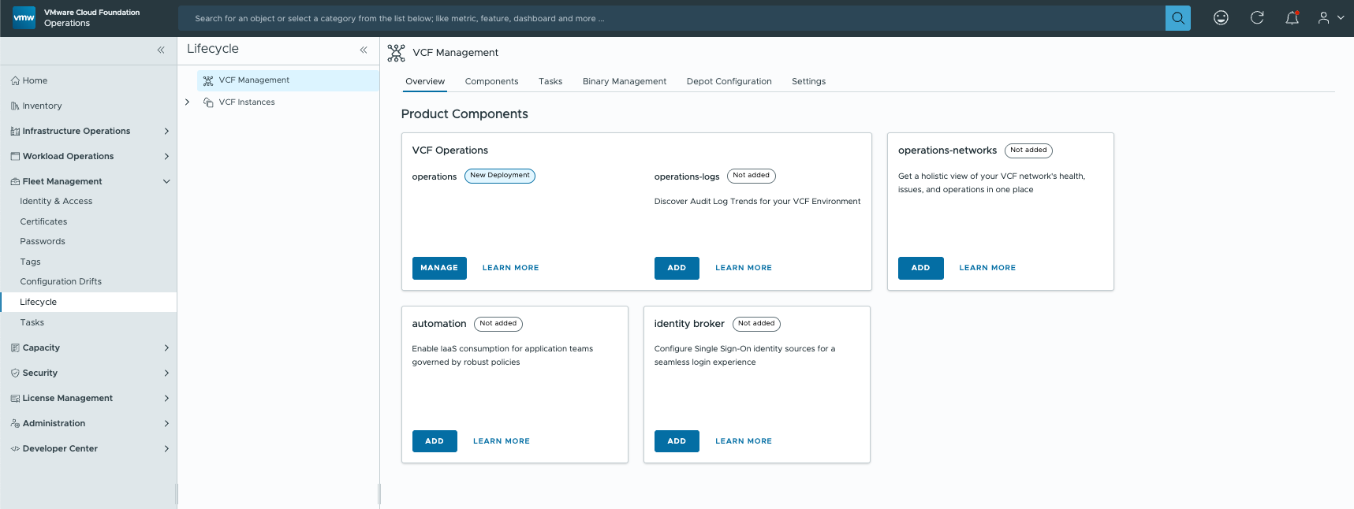Click the Fleet Management icon
1354x509 pixels.
coord(15,181)
